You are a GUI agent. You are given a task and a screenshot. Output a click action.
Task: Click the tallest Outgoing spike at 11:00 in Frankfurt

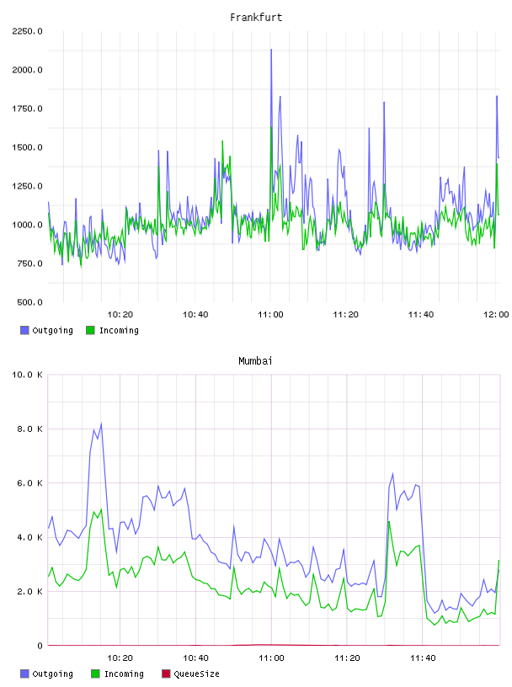pyautogui.click(x=271, y=50)
